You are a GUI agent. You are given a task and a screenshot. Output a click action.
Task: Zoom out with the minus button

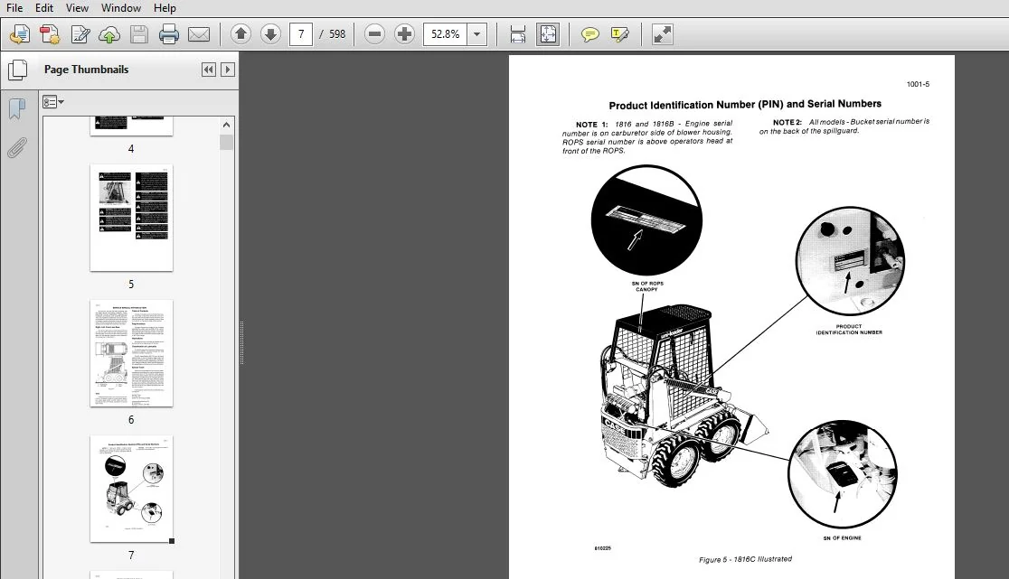tap(374, 34)
